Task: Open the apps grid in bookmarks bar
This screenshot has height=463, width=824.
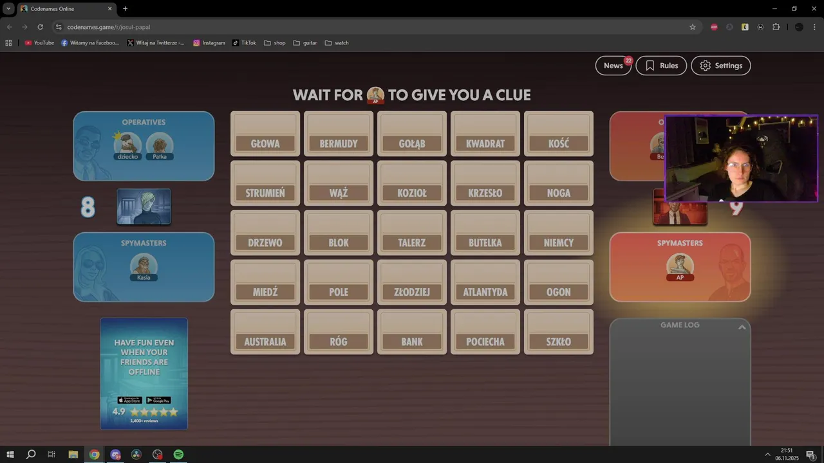Action: [x=8, y=43]
